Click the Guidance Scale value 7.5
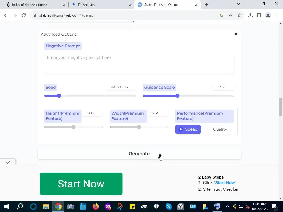The width and height of the screenshot is (283, 212). [x=223, y=87]
